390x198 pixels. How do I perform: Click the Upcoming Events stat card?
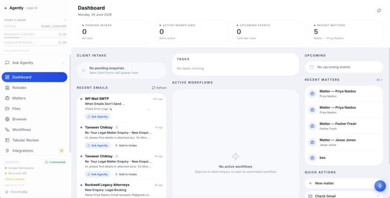(x=270, y=32)
